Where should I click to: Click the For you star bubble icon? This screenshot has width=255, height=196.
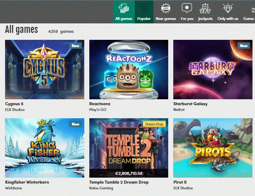coord(187,8)
